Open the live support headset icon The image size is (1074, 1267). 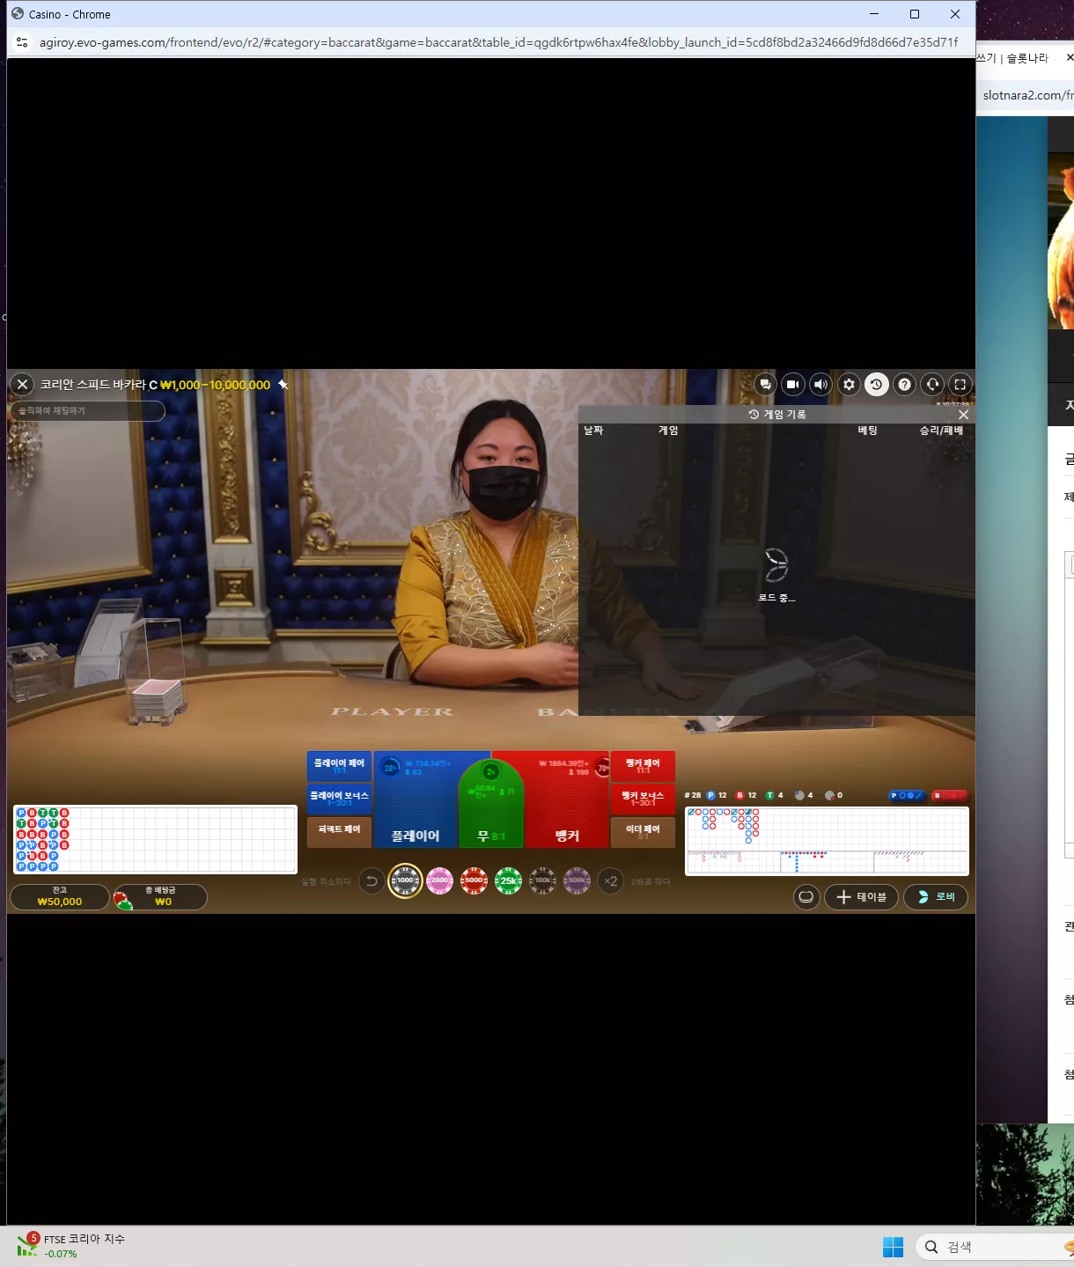tap(932, 384)
